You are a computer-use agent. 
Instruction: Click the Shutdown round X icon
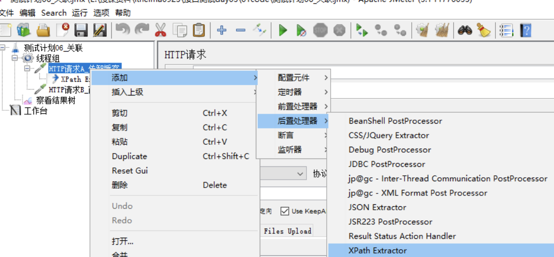339,31
